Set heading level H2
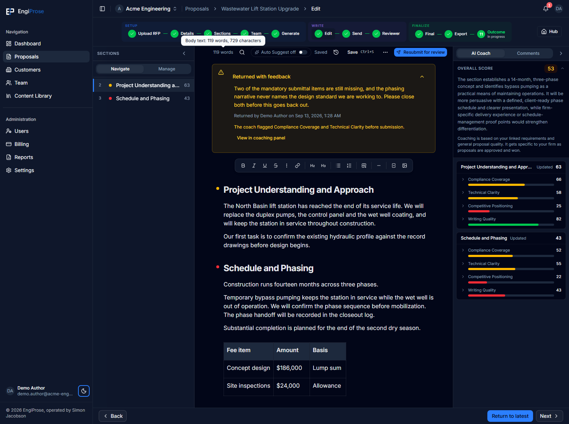 (312, 166)
